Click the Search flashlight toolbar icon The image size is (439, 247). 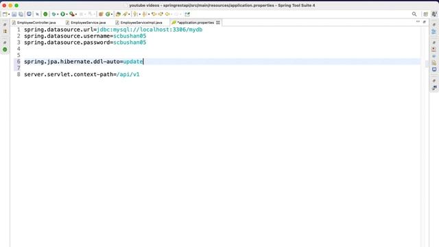125,14
